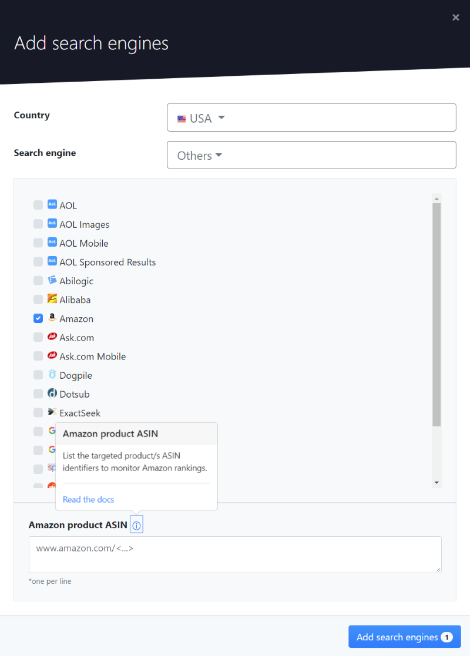Follow the Read the docs link
The image size is (470, 656).
[x=88, y=500]
